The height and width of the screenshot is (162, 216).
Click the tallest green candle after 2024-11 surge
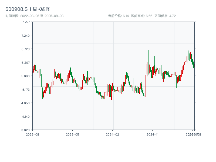(x=148, y=62)
